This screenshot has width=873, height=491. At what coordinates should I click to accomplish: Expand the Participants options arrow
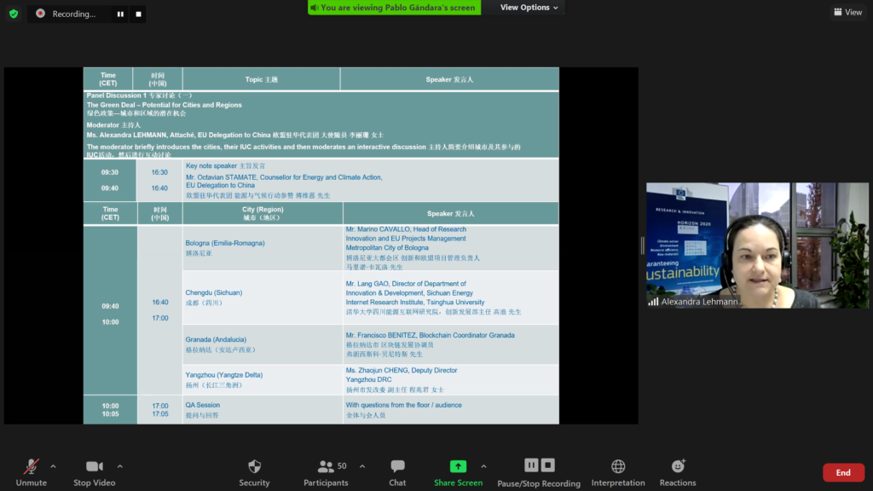point(362,466)
